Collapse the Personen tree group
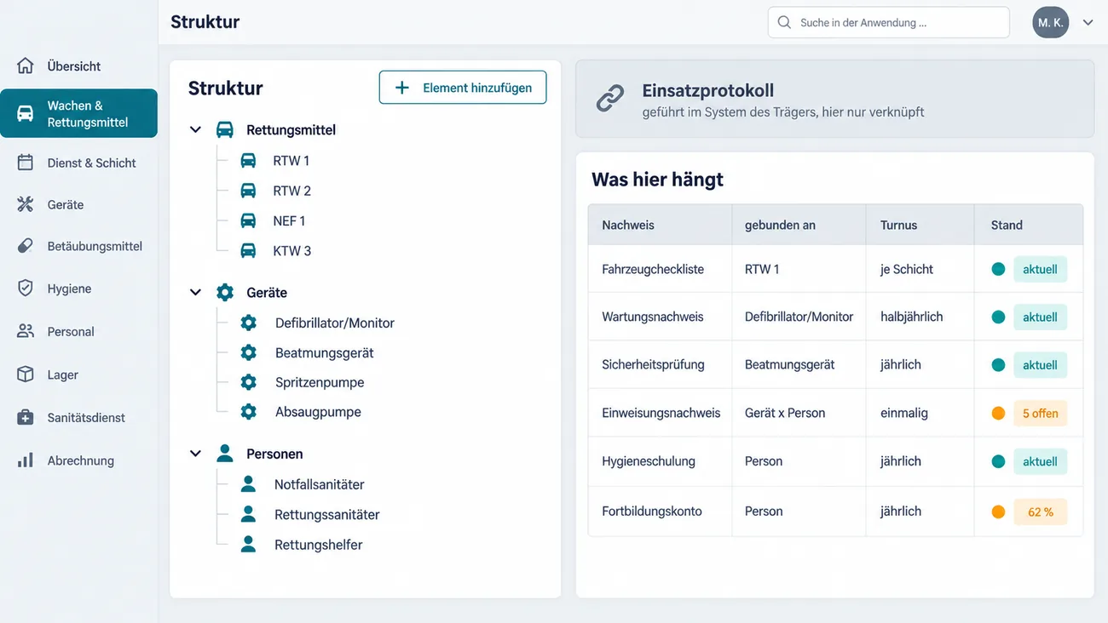 195,454
